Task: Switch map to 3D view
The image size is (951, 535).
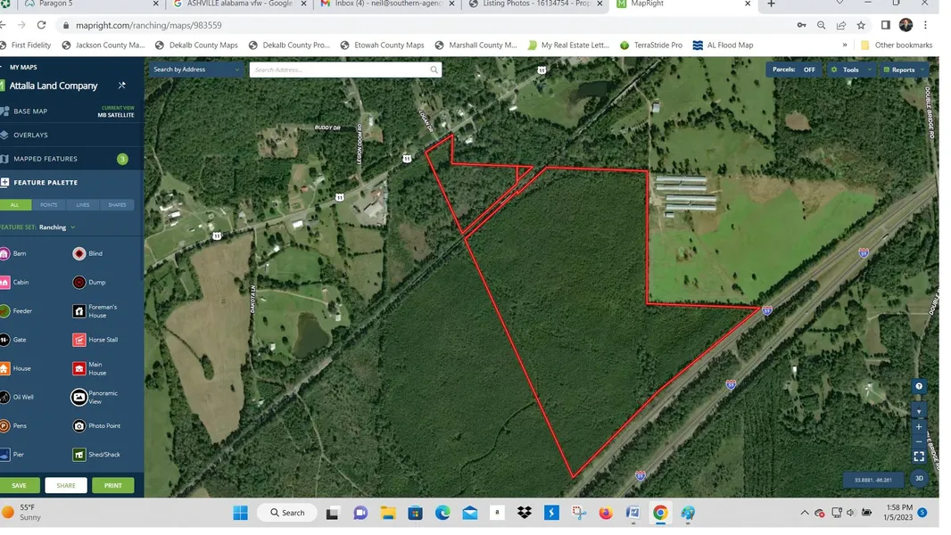Action: pos(919,479)
